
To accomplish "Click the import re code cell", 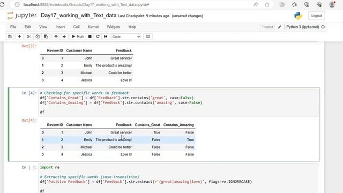I will (x=178, y=179).
